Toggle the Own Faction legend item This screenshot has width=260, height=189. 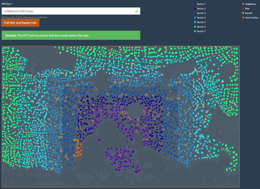pyautogui.click(x=251, y=18)
